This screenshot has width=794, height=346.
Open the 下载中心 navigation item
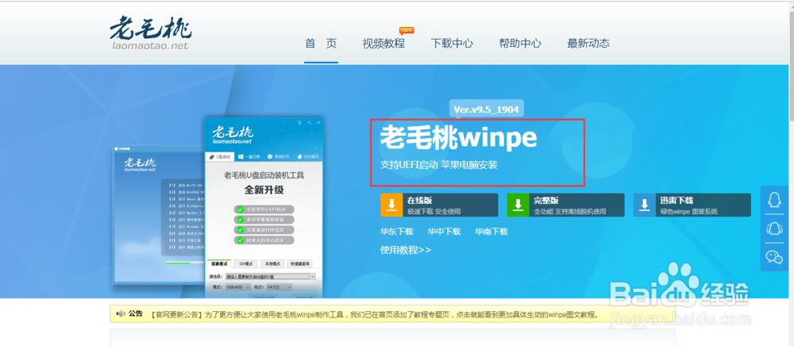452,44
